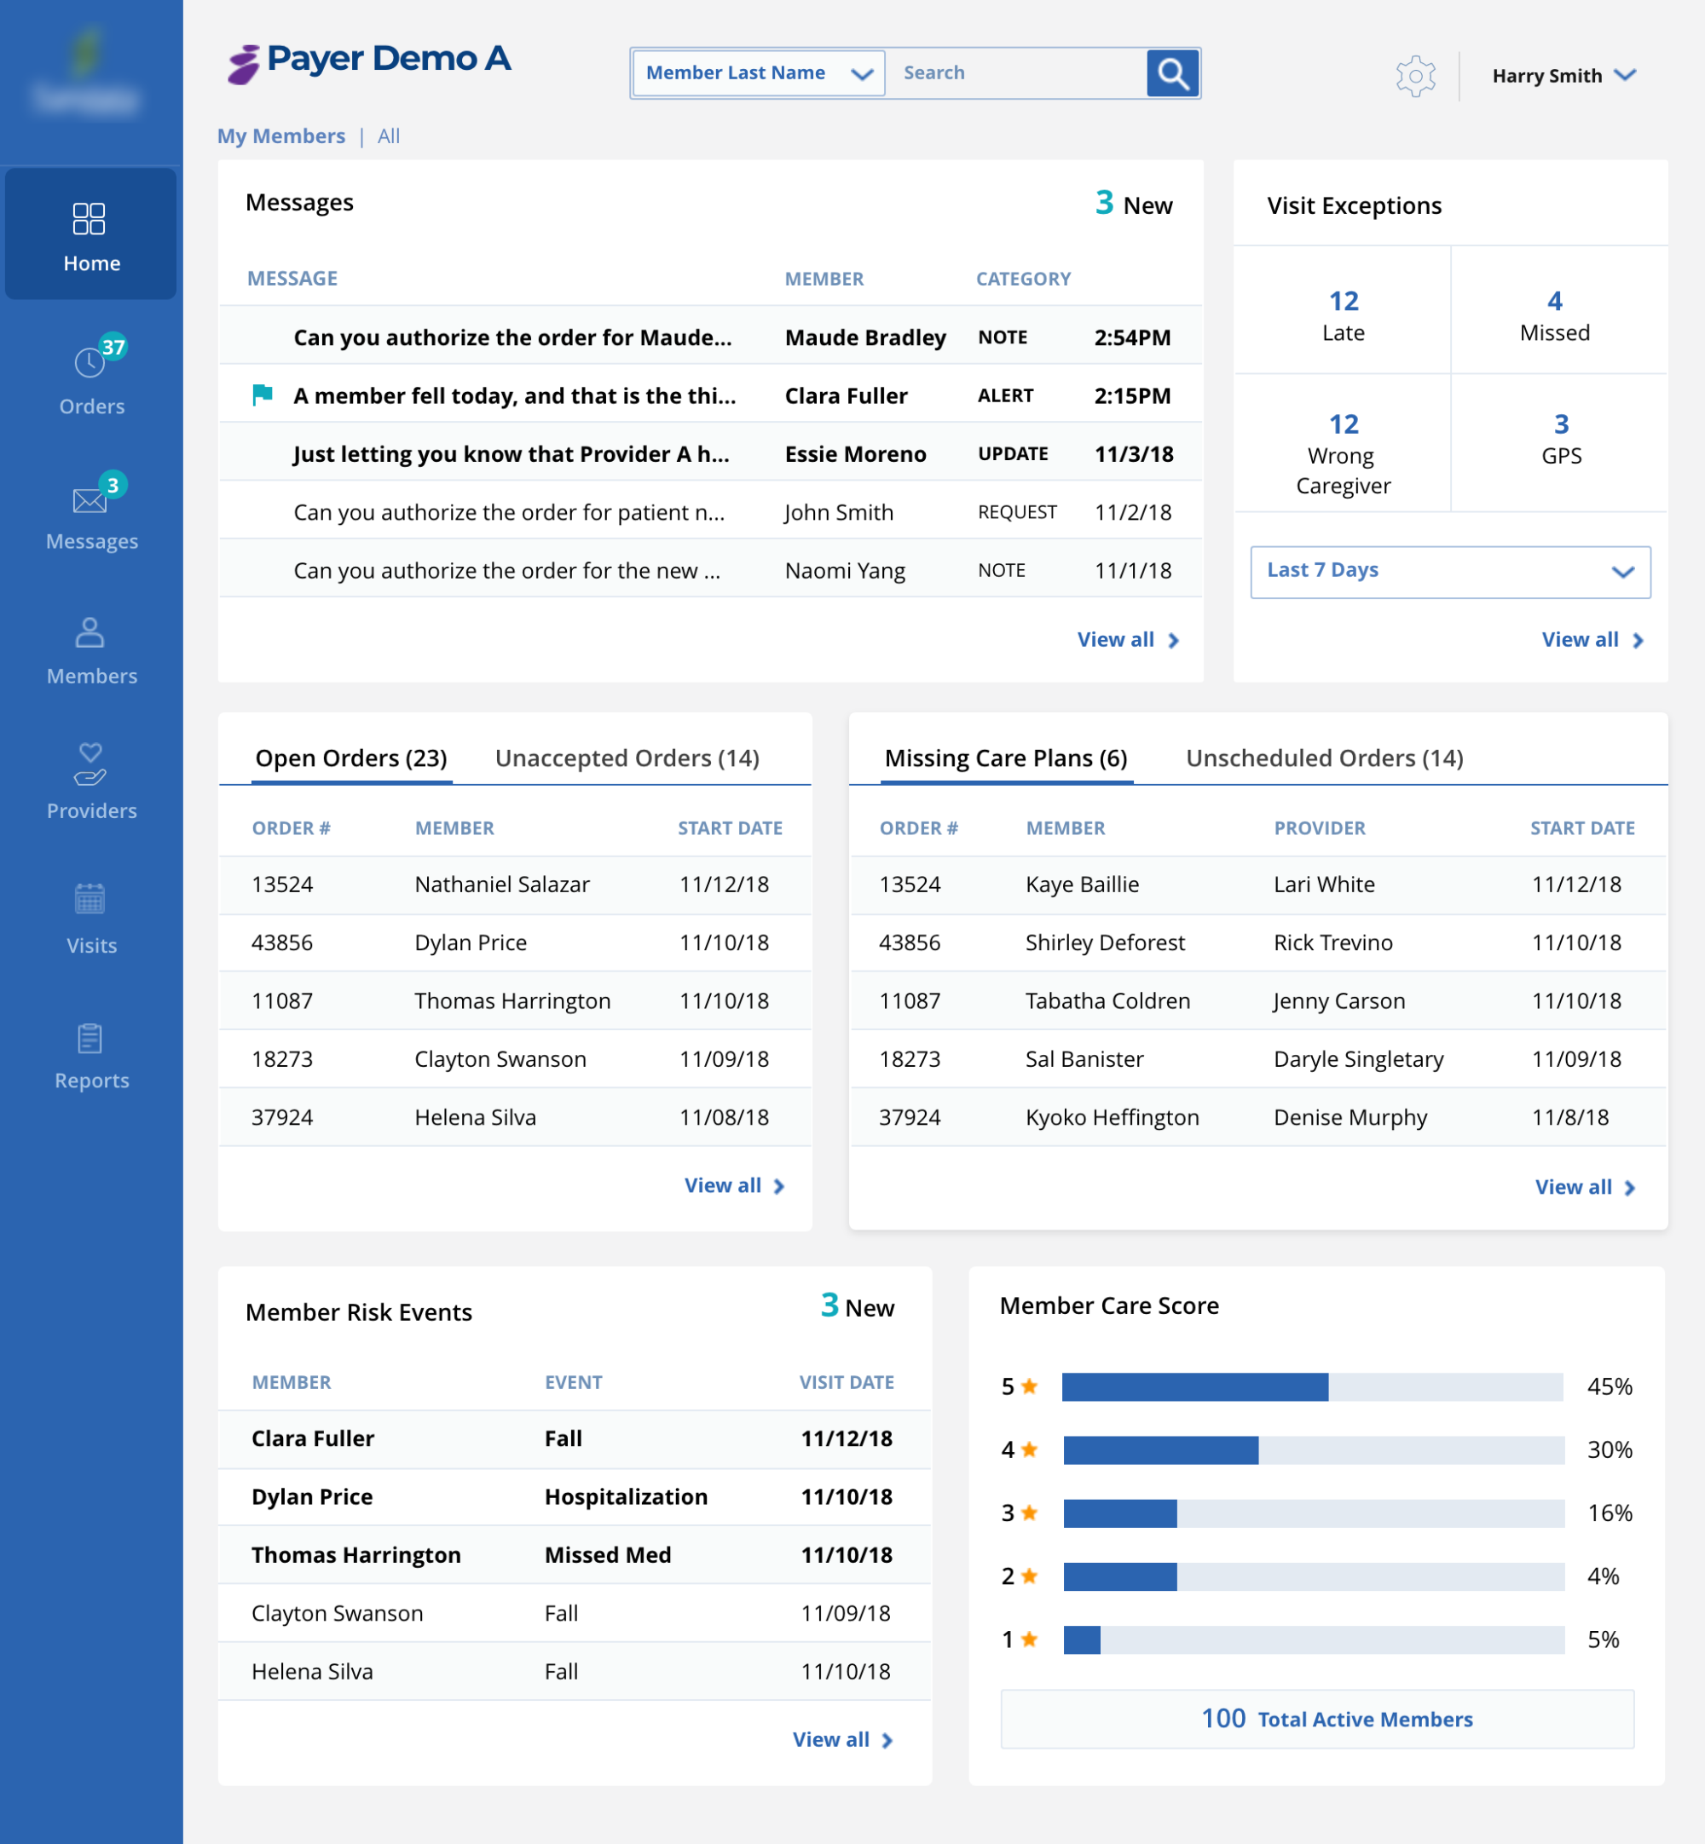Click View all under Messages

pos(1129,640)
